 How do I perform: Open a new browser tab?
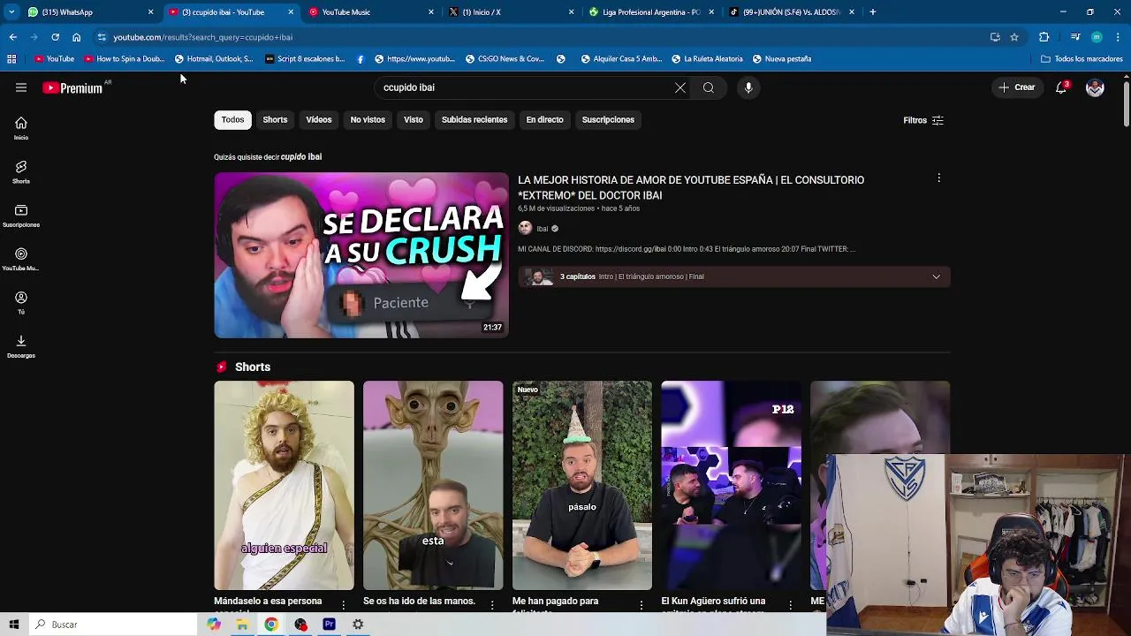coord(873,12)
